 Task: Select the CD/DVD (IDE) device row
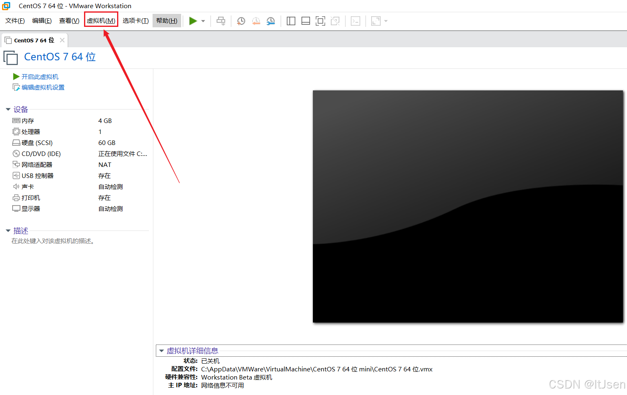click(80, 154)
